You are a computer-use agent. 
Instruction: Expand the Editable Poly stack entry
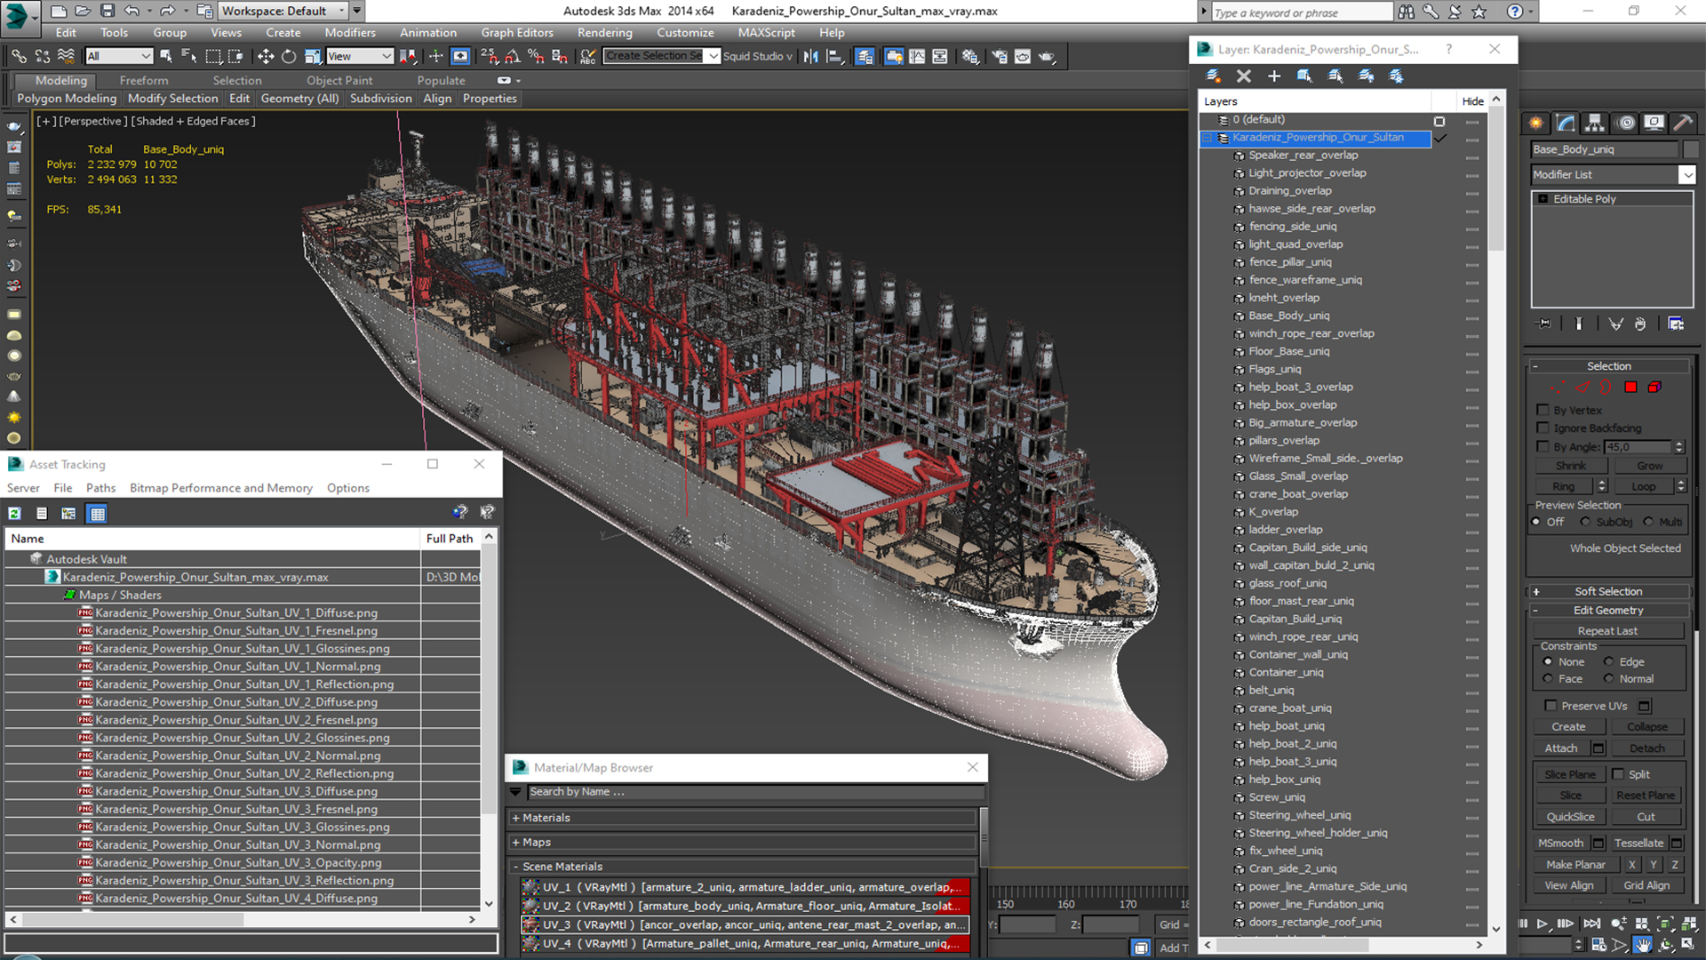coord(1543,199)
